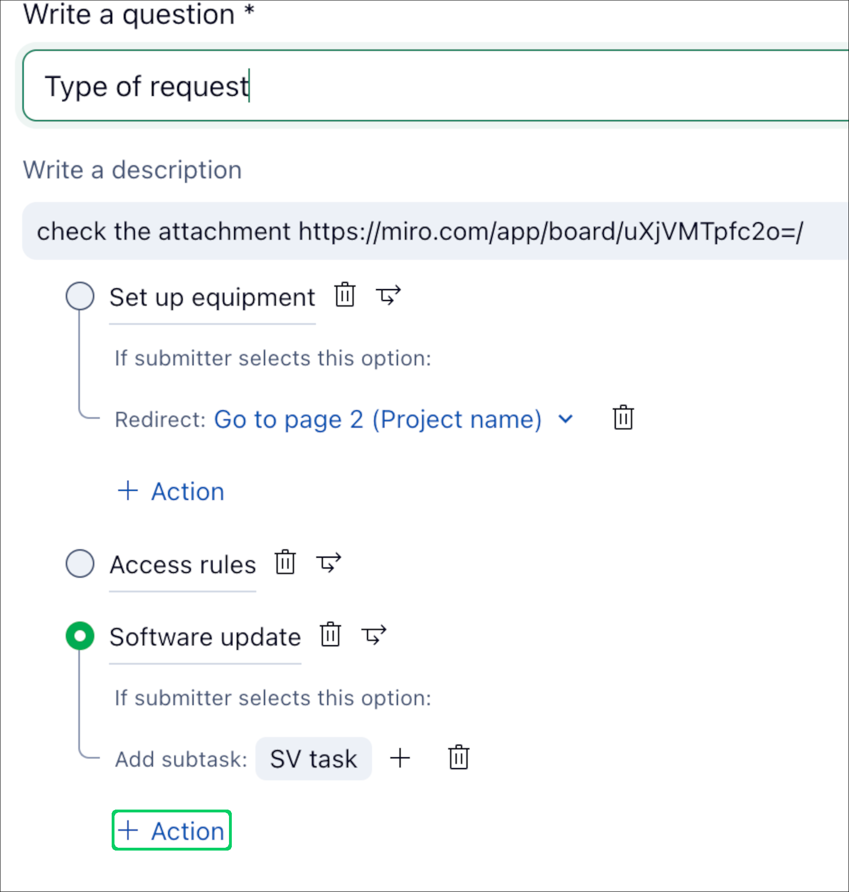The width and height of the screenshot is (849, 892).
Task: Add branching to Set up equipment option
Action: [388, 296]
